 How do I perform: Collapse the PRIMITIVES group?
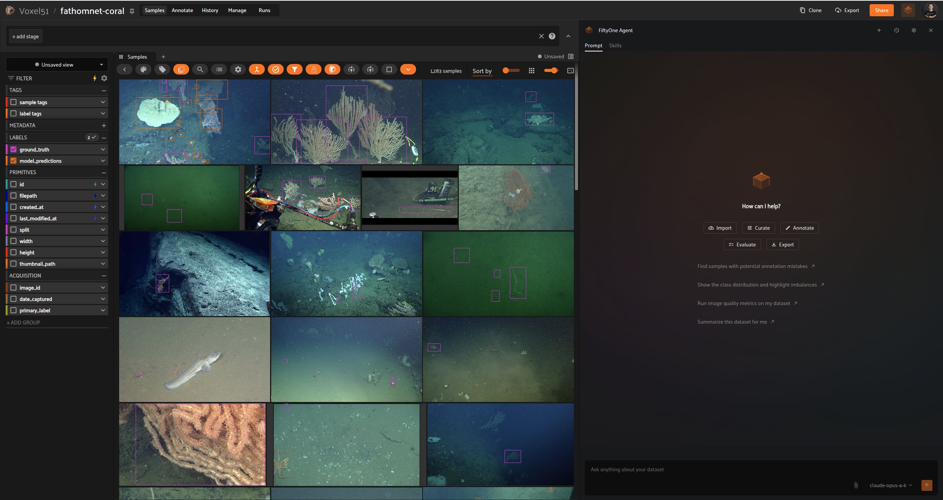pos(104,173)
